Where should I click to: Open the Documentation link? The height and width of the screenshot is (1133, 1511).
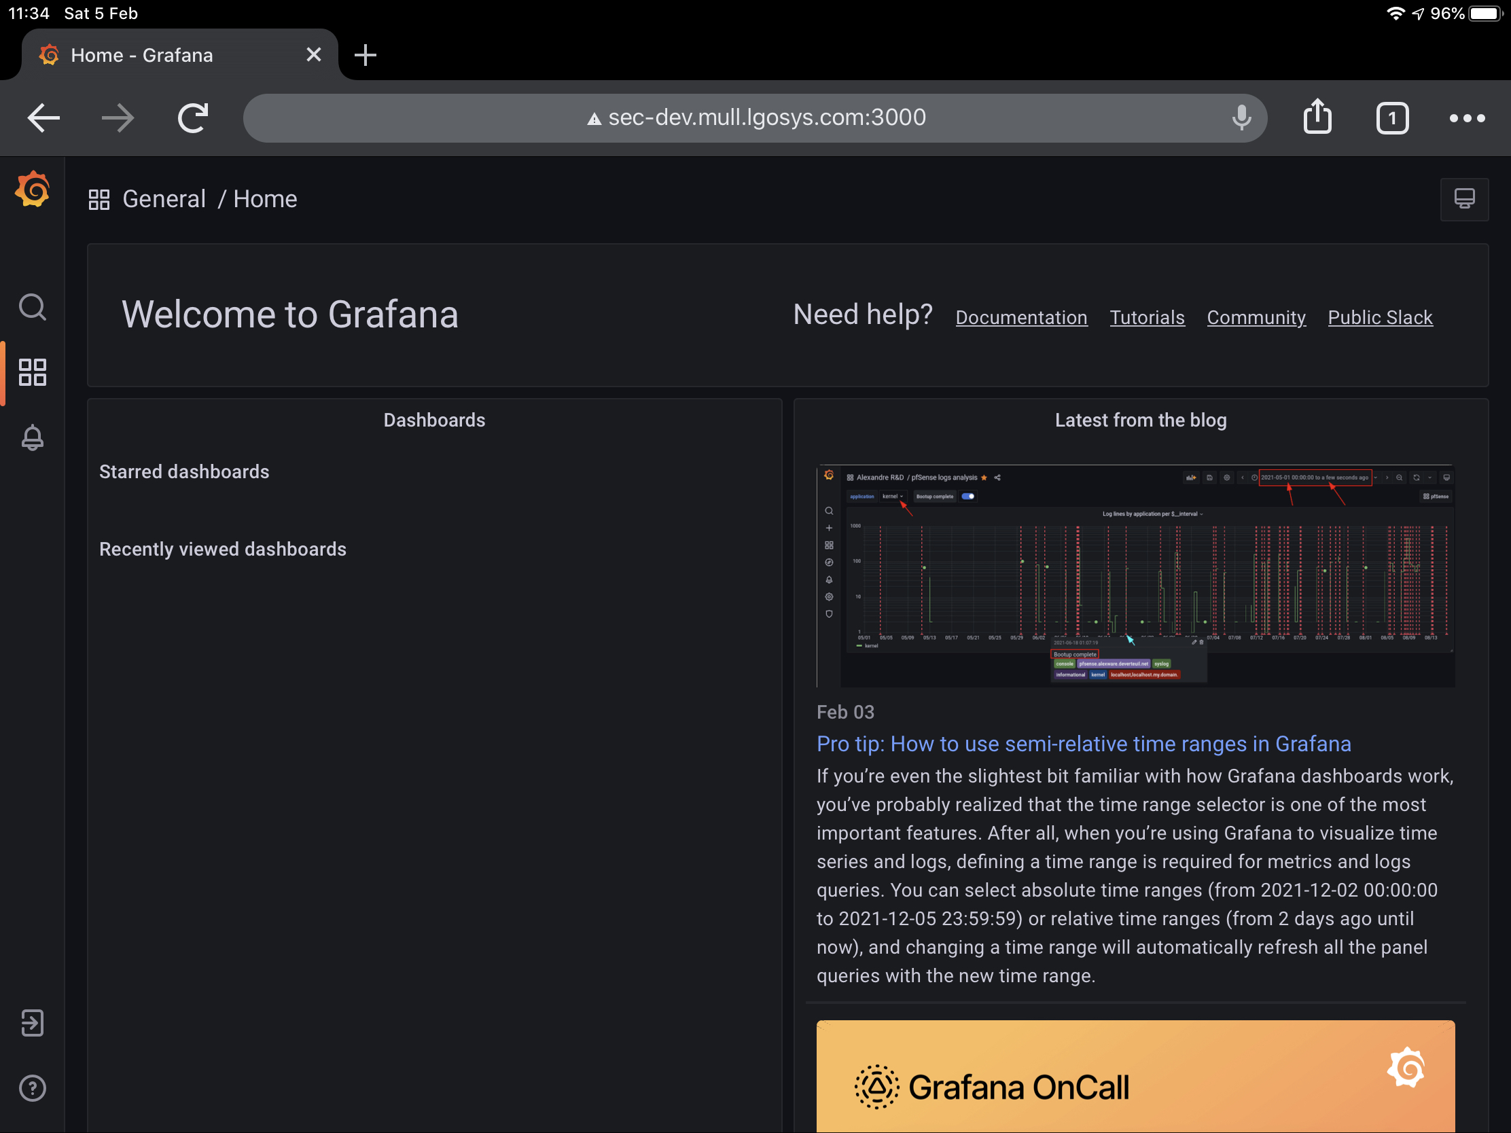[x=1021, y=317]
